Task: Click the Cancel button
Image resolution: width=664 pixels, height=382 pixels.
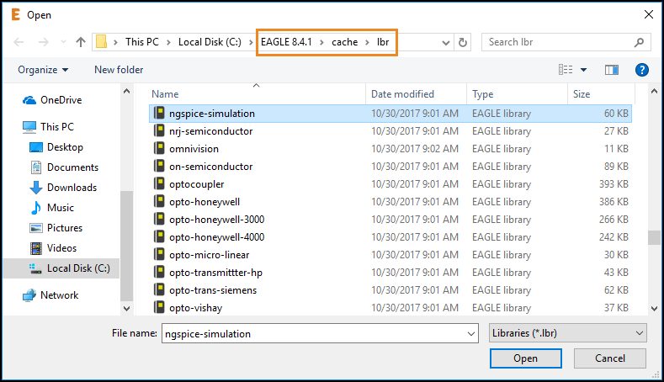Action: (x=610, y=358)
